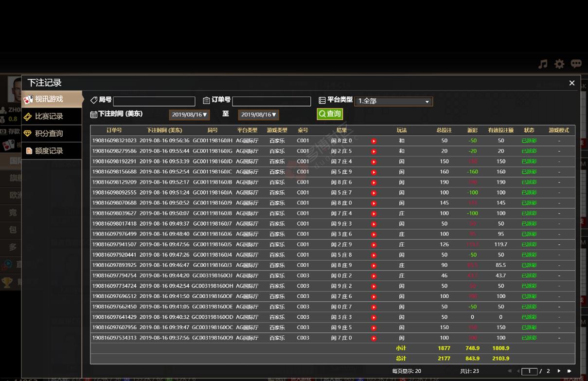This screenshot has height=381, width=588.
Task: Switch to the 积分查询 tab
Action: (52, 133)
